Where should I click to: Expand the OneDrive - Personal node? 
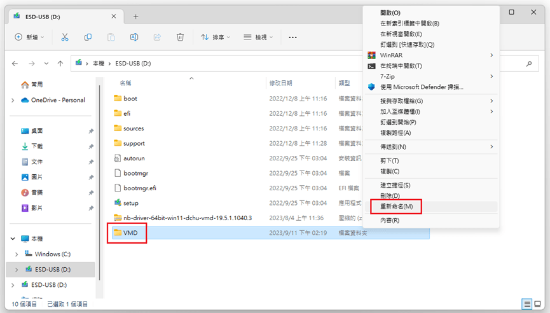click(x=13, y=100)
